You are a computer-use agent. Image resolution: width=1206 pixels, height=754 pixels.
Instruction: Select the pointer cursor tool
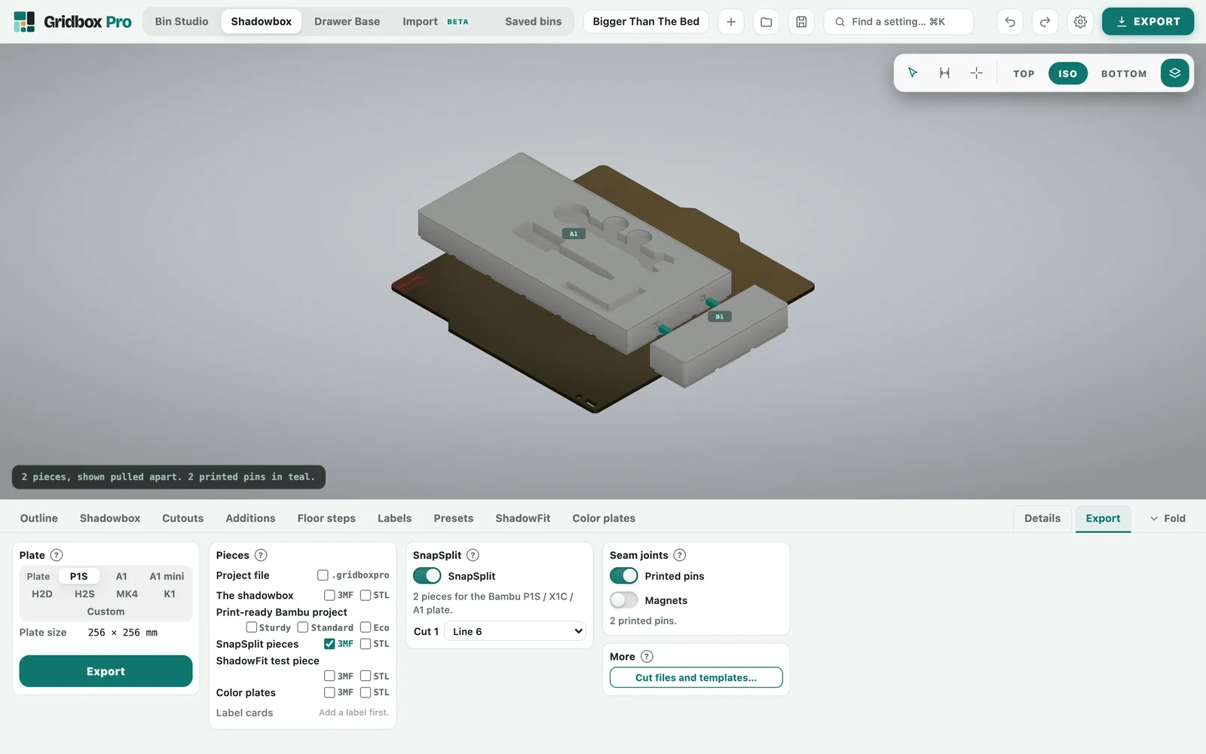[x=913, y=73]
